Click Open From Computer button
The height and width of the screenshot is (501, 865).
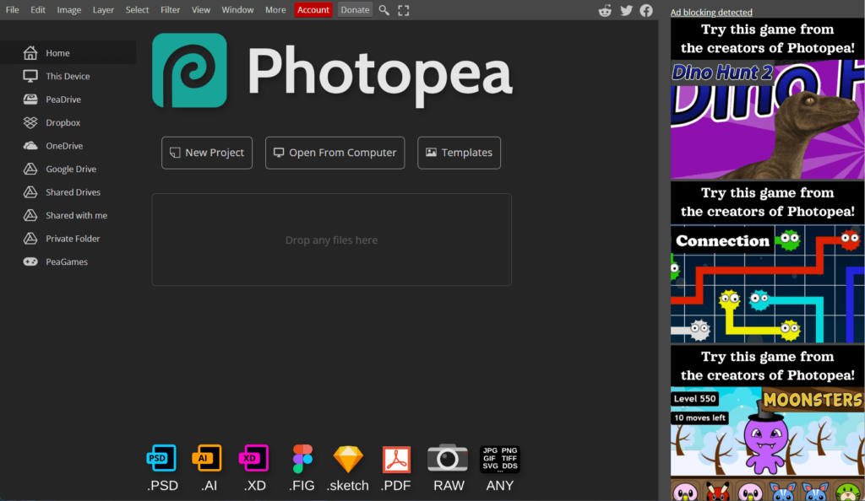(335, 153)
